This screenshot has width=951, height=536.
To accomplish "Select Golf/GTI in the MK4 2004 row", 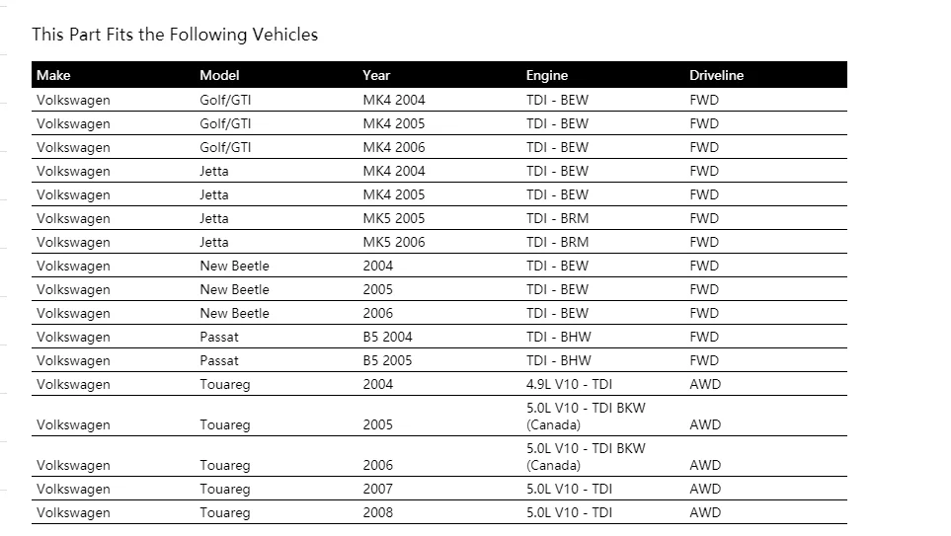I will (x=225, y=100).
